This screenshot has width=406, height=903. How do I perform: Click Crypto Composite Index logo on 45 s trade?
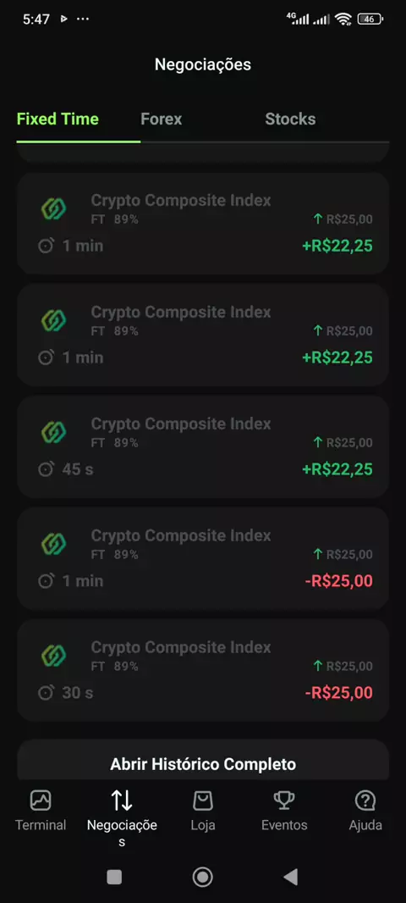pos(54,432)
